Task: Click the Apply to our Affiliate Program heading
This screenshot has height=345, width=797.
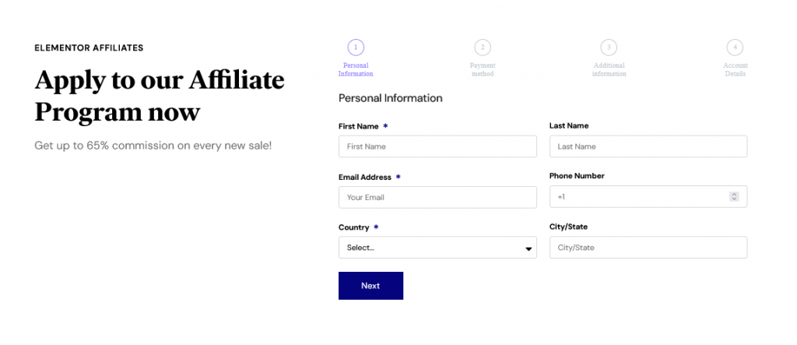Action: (160, 96)
